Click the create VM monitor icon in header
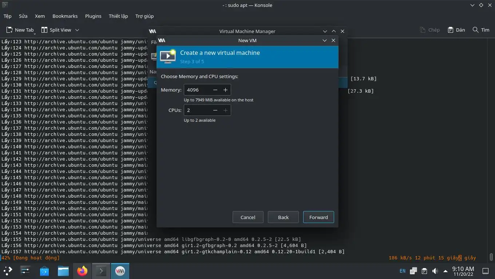The height and width of the screenshot is (279, 495). pos(168,56)
